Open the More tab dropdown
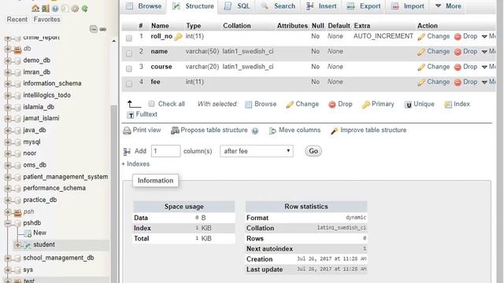The width and height of the screenshot is (504, 283). [448, 6]
